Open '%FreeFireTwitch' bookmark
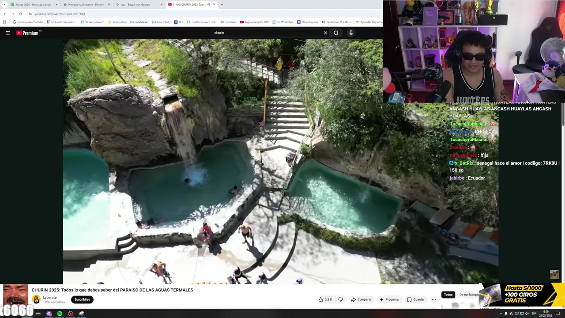The height and width of the screenshot is (318, 565). pyautogui.click(x=92, y=22)
